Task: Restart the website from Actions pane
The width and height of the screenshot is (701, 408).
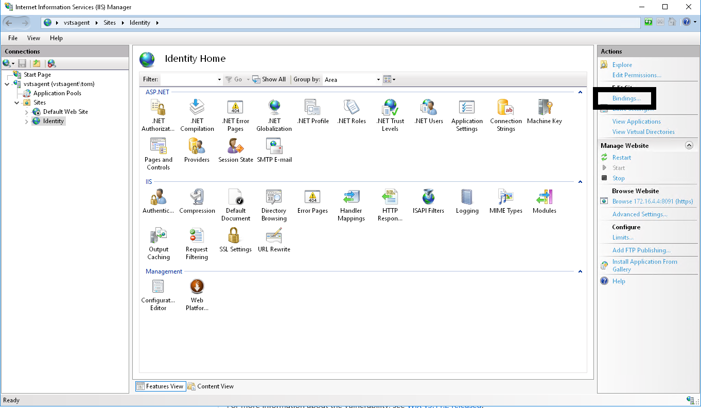Action: tap(622, 158)
